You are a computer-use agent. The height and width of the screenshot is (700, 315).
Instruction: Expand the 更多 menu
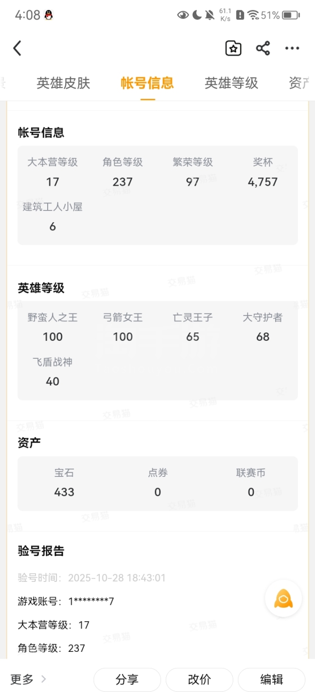[x=29, y=679]
